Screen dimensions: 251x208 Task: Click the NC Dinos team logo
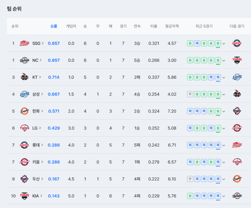[x=24, y=60]
